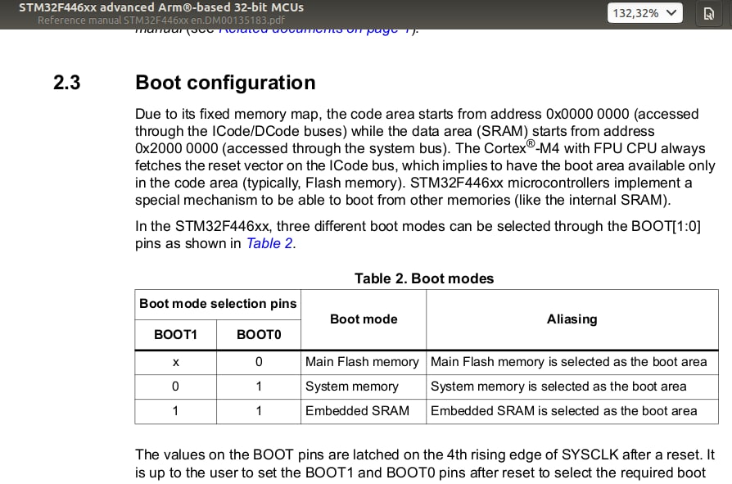The height and width of the screenshot is (484, 732).
Task: Click the BOOT1 value in the Embedded SRAM row
Action: (175, 411)
